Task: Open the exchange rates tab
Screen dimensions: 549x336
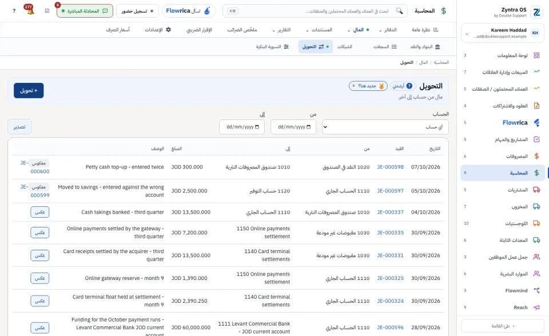Action: 118,30
